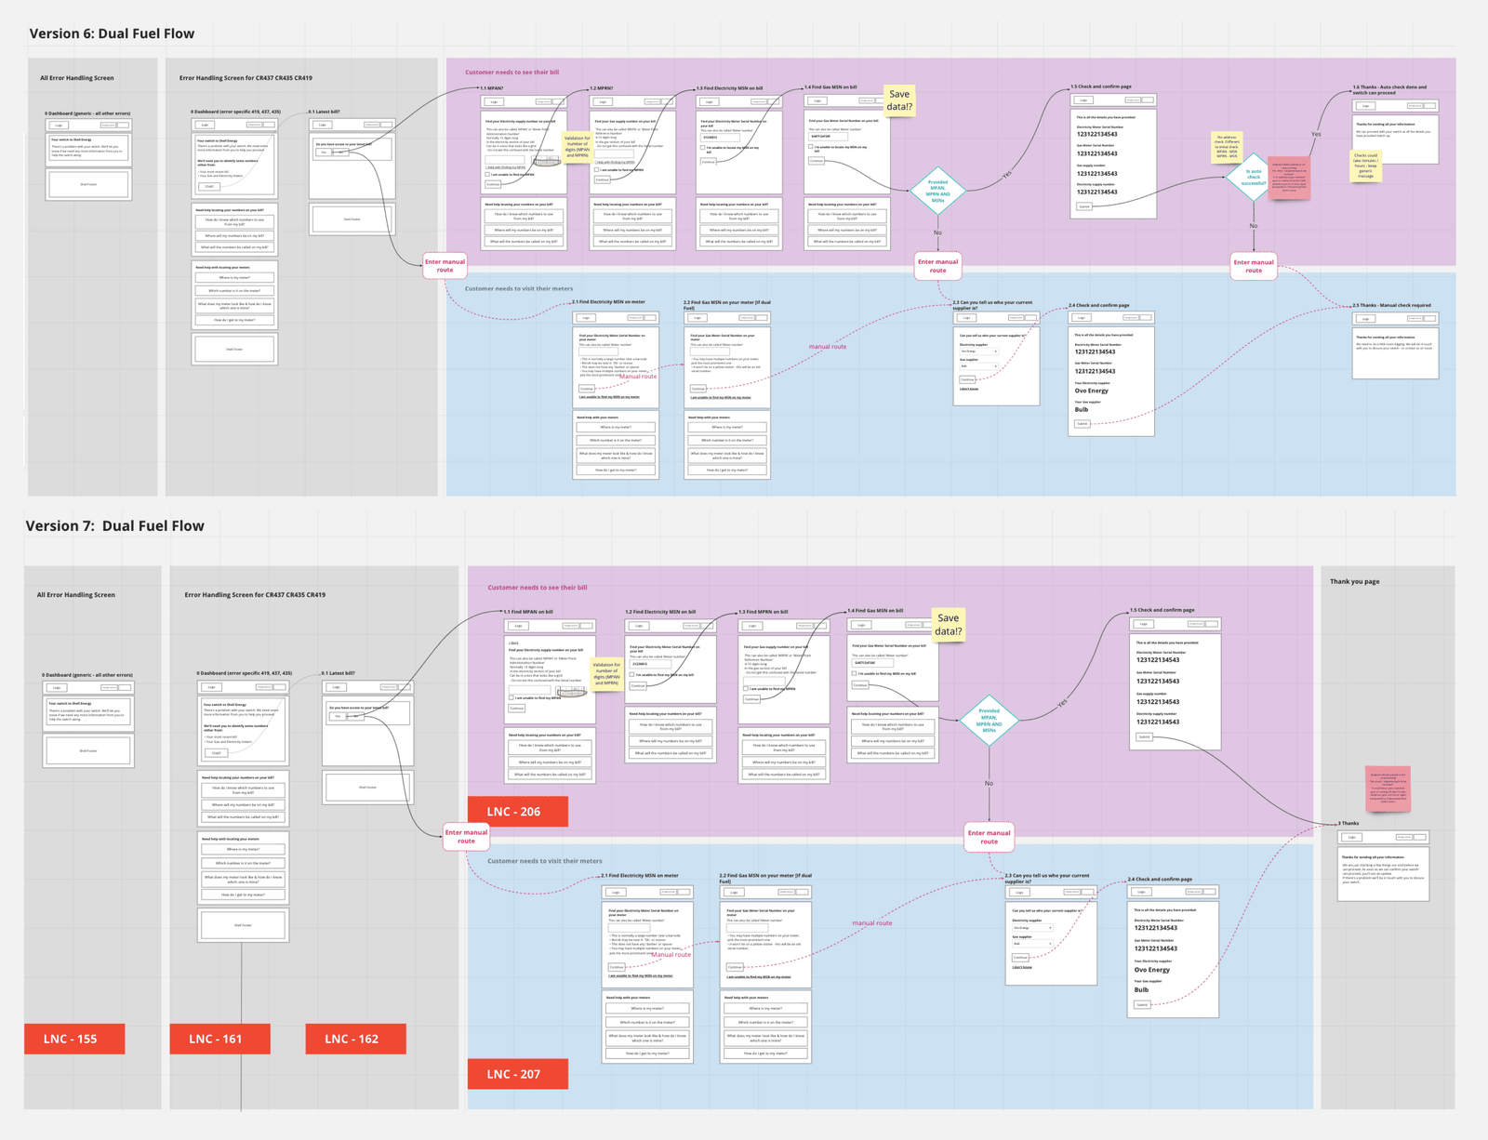The width and height of the screenshot is (1488, 1140).
Task: Select Version 7 'Provided MPAN, MPRN AND MSNs' diamond
Action: (x=989, y=720)
